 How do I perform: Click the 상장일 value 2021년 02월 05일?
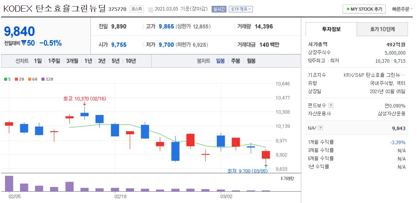(x=388, y=91)
